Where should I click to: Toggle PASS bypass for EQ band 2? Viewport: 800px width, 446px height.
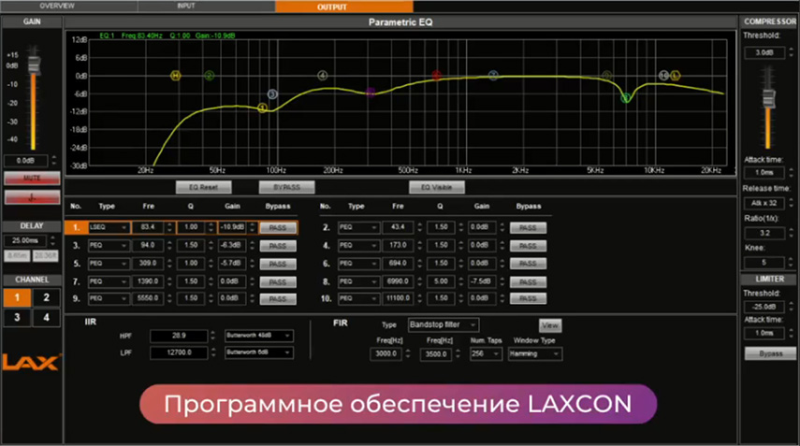coord(528,228)
